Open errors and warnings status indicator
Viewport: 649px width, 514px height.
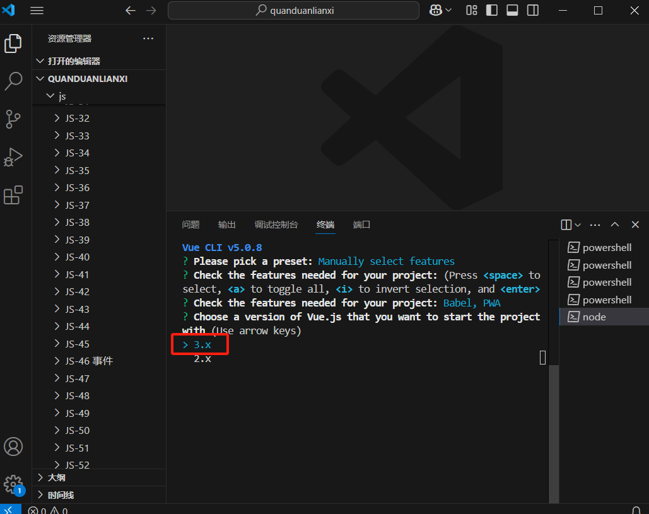pyautogui.click(x=47, y=510)
